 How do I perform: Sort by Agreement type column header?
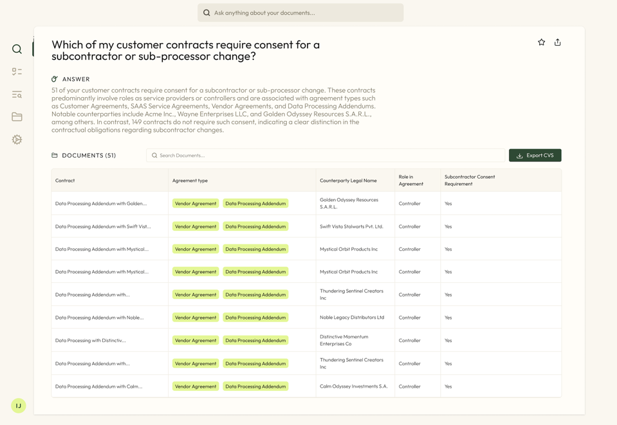pos(190,181)
